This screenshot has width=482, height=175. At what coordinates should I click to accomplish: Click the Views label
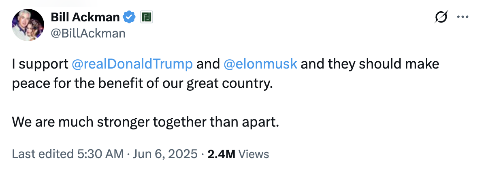(x=254, y=154)
